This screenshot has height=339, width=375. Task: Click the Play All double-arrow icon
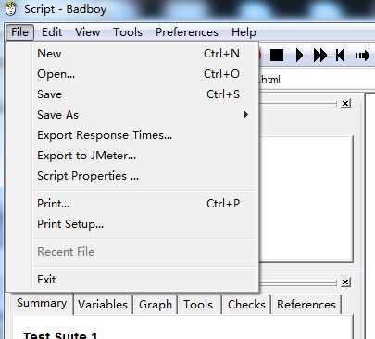[320, 56]
